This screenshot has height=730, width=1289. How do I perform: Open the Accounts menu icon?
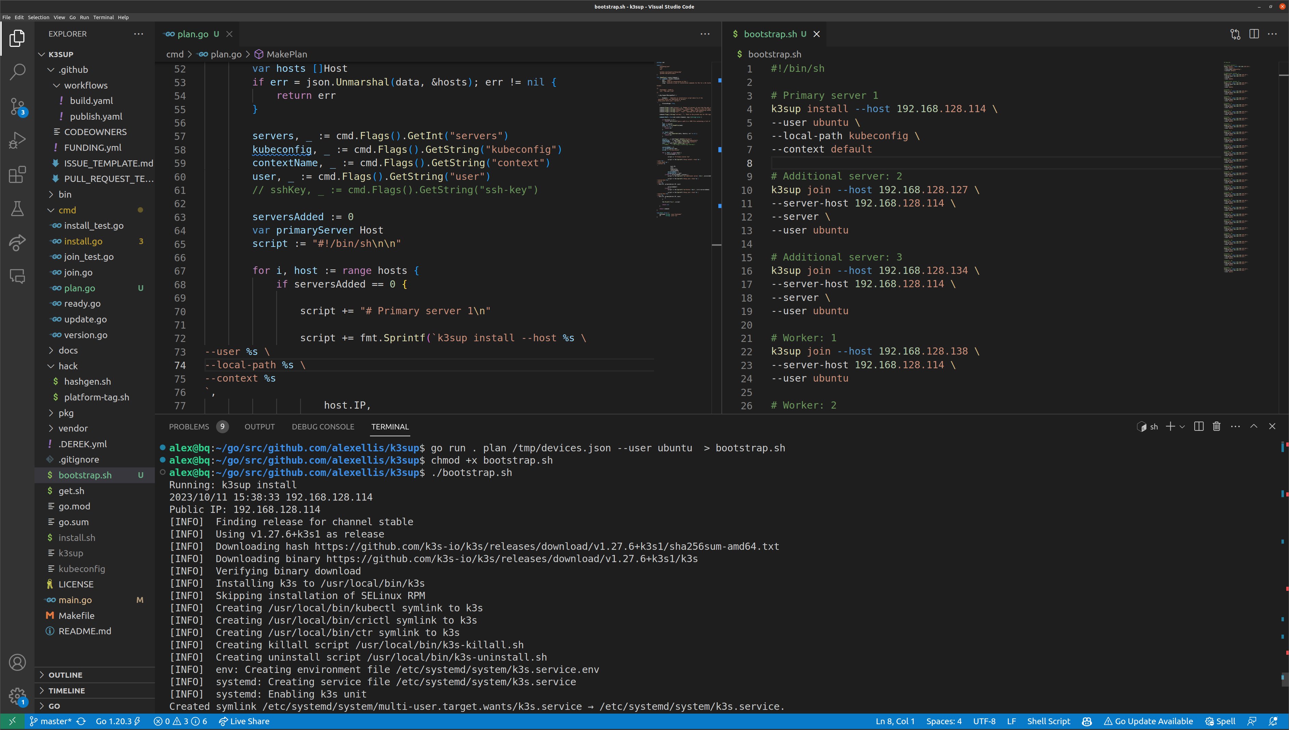pyautogui.click(x=17, y=662)
